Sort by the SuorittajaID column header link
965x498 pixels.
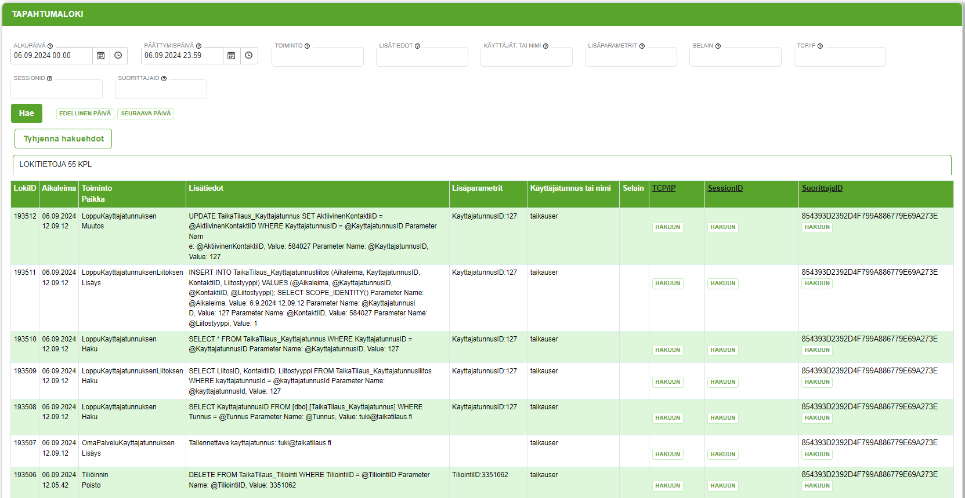(x=822, y=188)
